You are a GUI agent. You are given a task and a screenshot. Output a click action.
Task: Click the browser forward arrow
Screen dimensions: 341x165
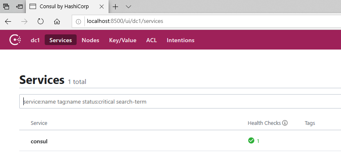(x=24, y=21)
